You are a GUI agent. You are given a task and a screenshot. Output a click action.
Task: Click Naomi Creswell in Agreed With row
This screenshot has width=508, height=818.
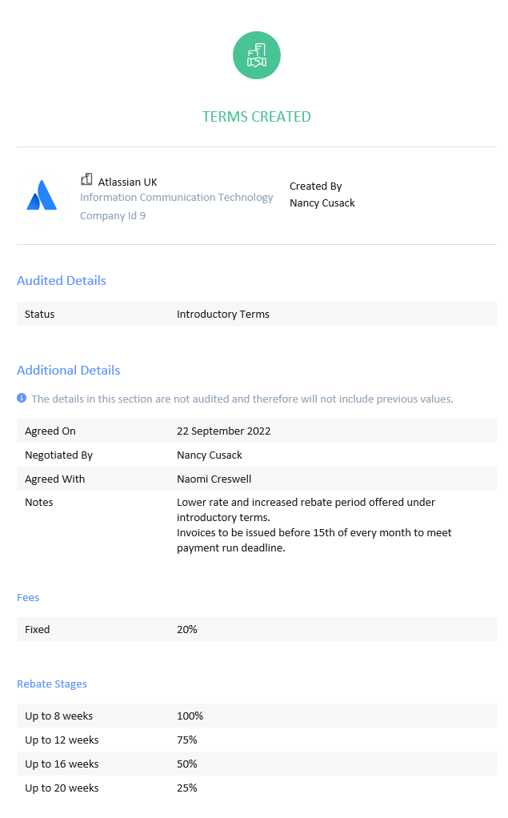214,479
